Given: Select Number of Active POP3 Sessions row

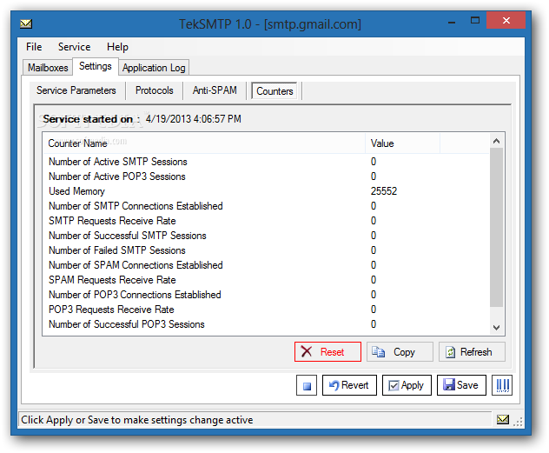Looking at the screenshot, I should [x=266, y=177].
